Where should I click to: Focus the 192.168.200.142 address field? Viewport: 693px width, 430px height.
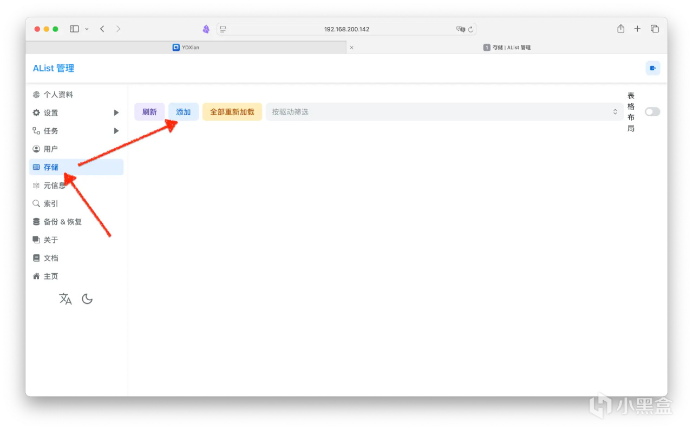click(x=346, y=29)
